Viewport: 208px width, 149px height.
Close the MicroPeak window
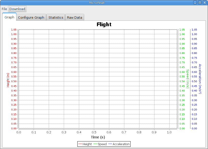(204, 3)
